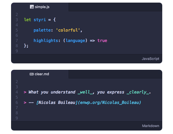Viewport: 173px width, 134px height.
Task: Click the empty tab bar area beside simple.js
Action: click(x=115, y=7)
